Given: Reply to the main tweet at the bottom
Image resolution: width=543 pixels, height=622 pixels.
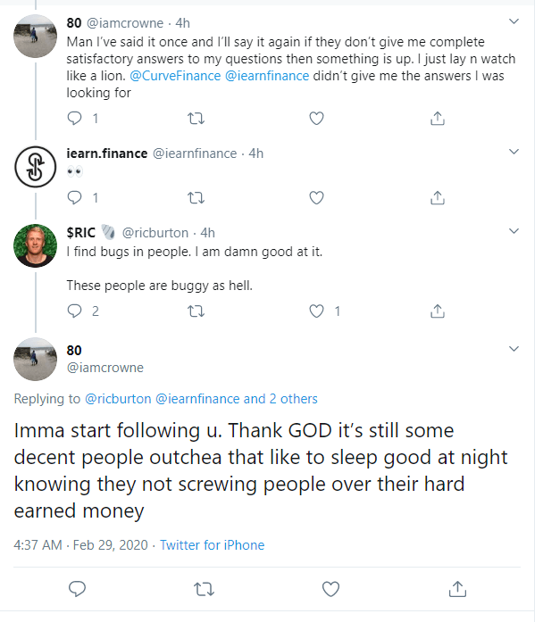Looking at the screenshot, I should [x=78, y=588].
